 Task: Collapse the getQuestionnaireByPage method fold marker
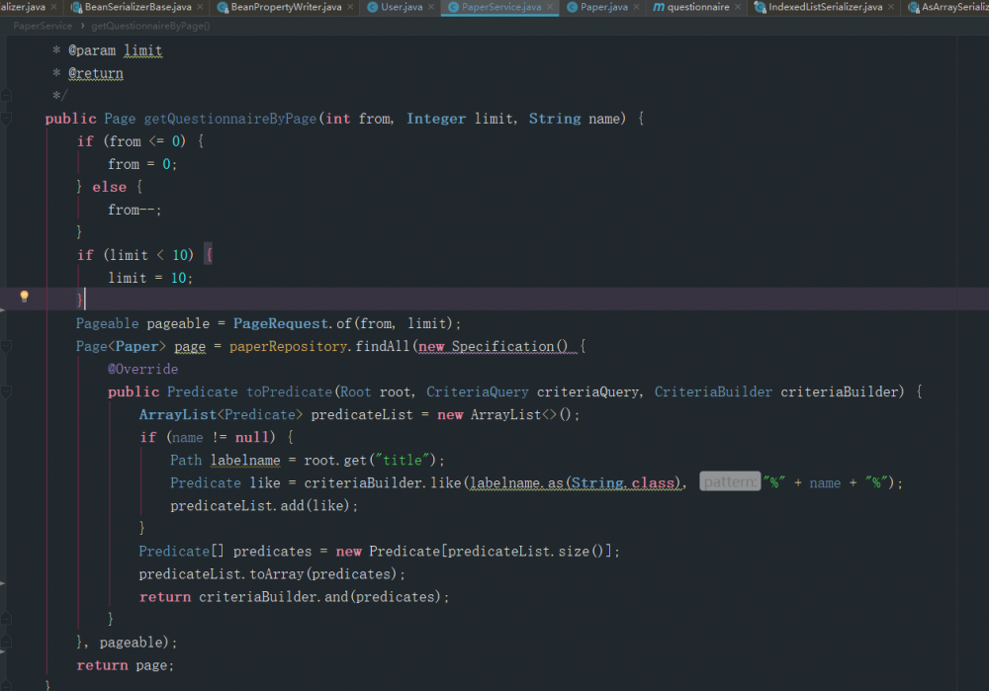[6, 119]
